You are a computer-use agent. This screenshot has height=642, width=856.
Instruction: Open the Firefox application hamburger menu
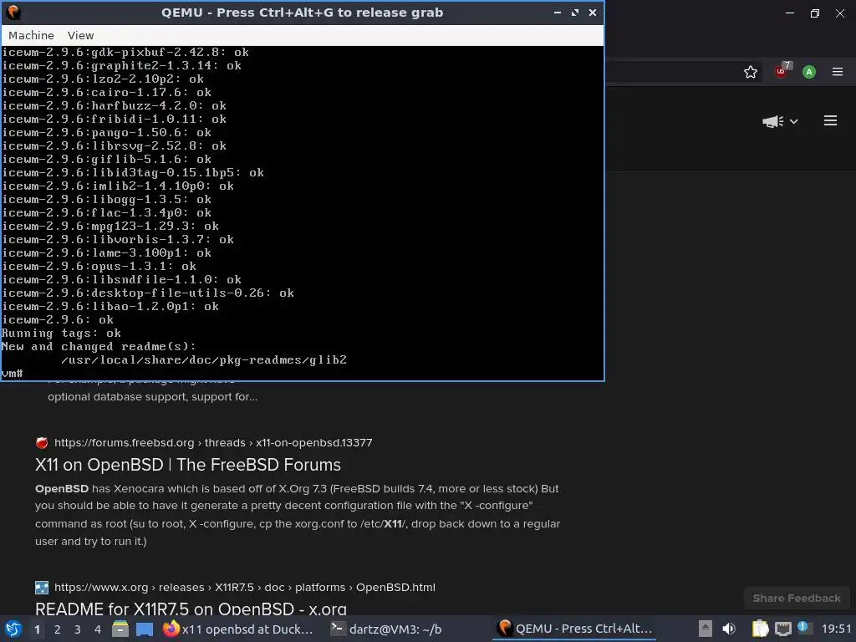[838, 72]
